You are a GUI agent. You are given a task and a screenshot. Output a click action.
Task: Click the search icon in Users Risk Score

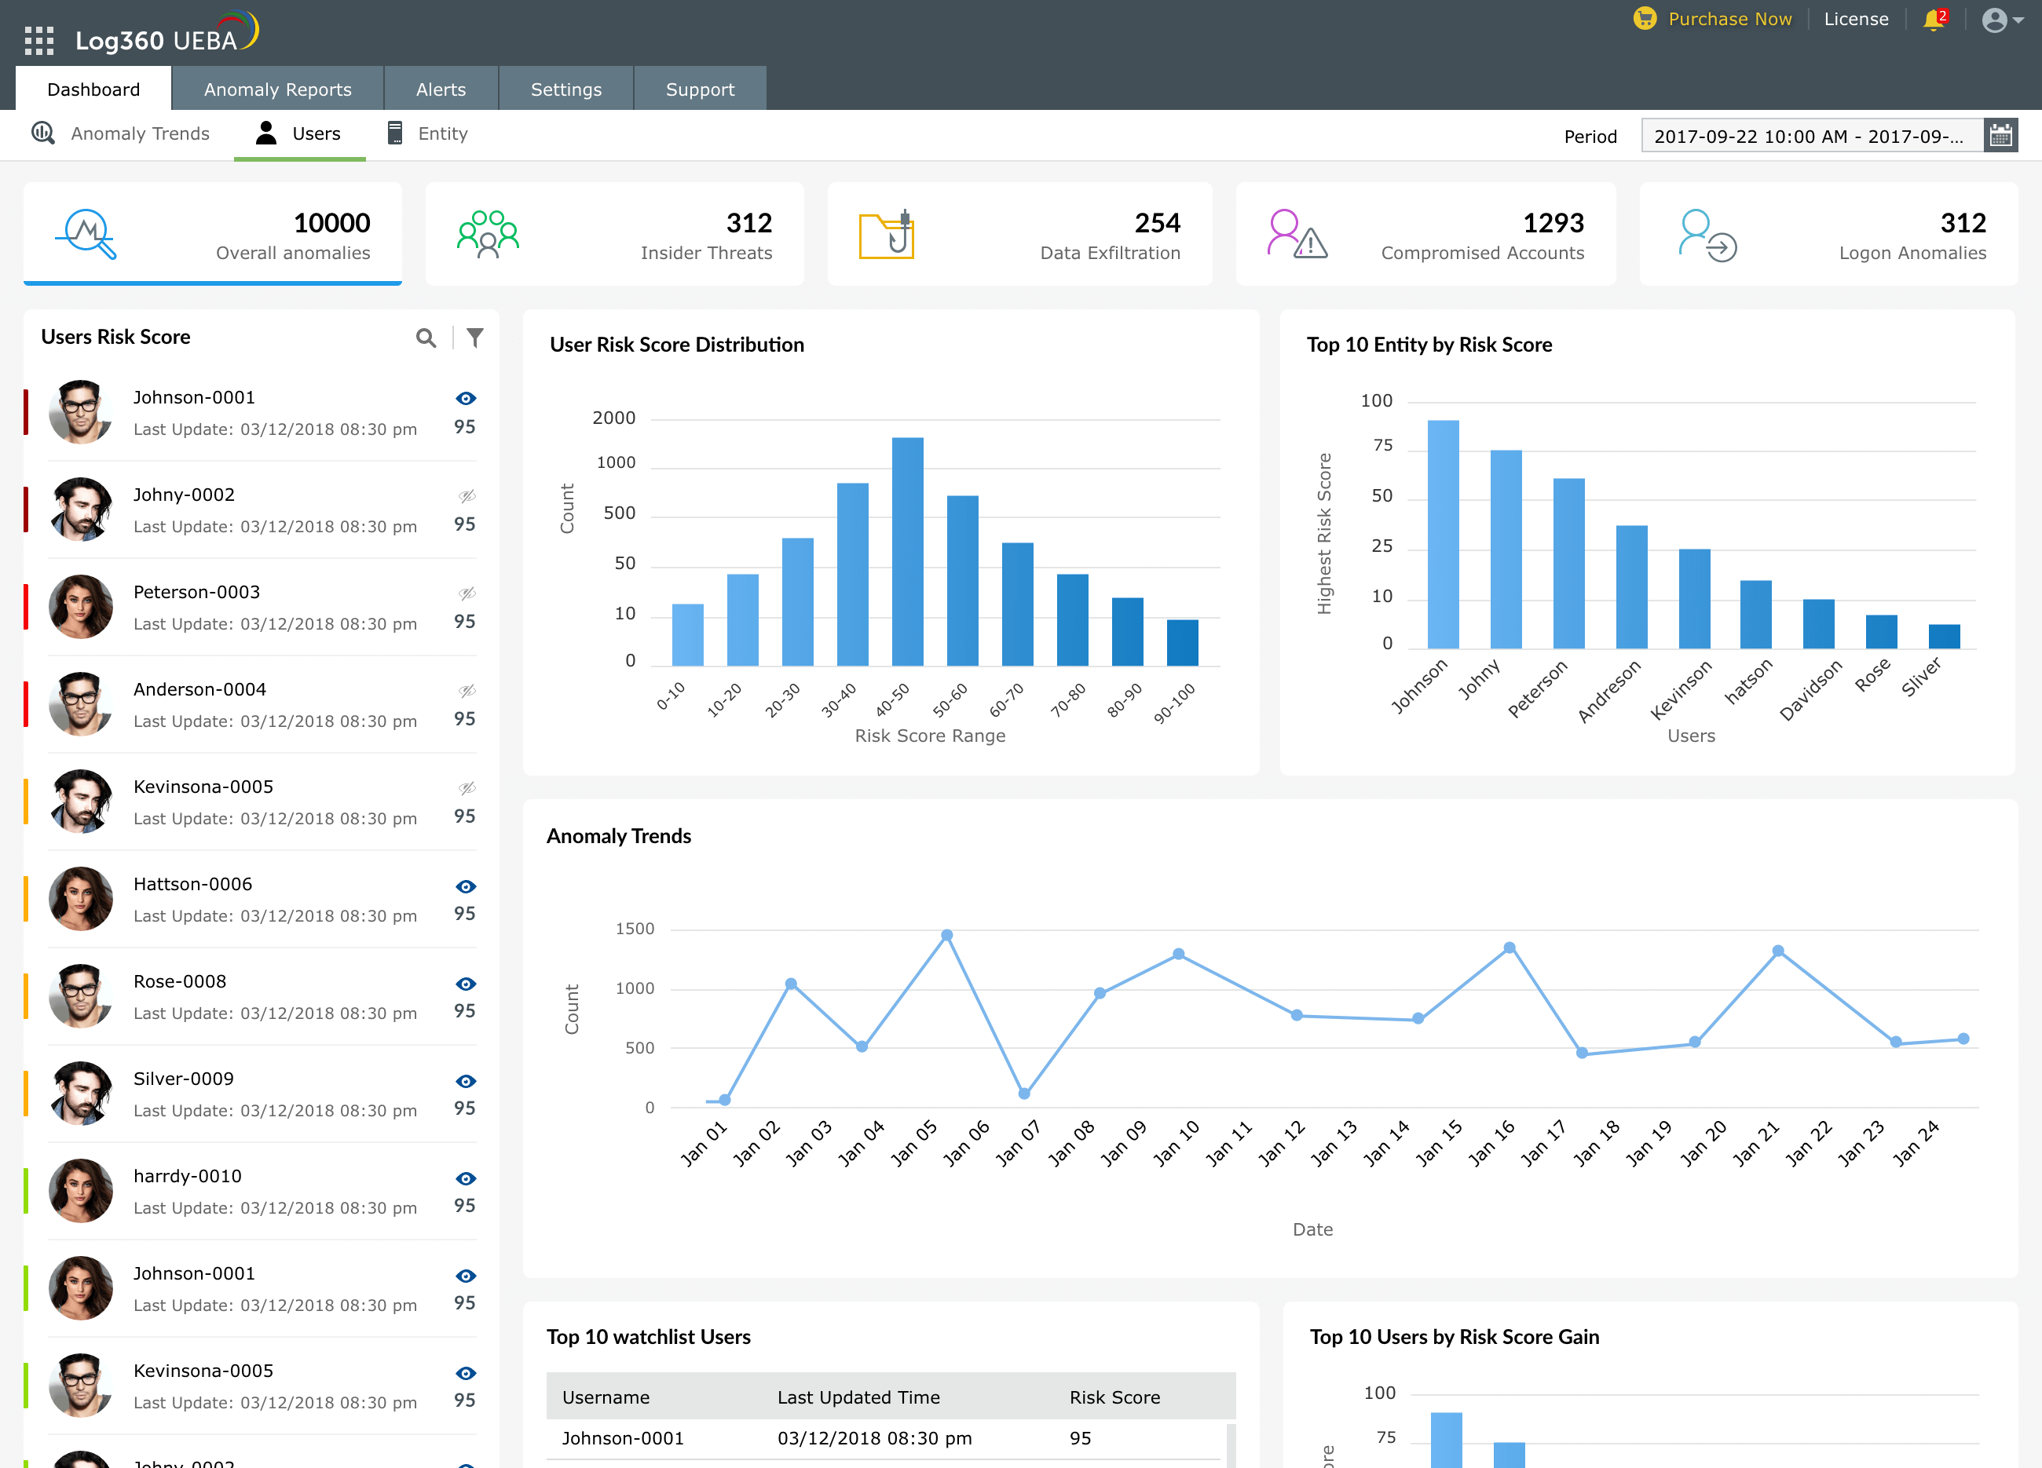coord(426,338)
